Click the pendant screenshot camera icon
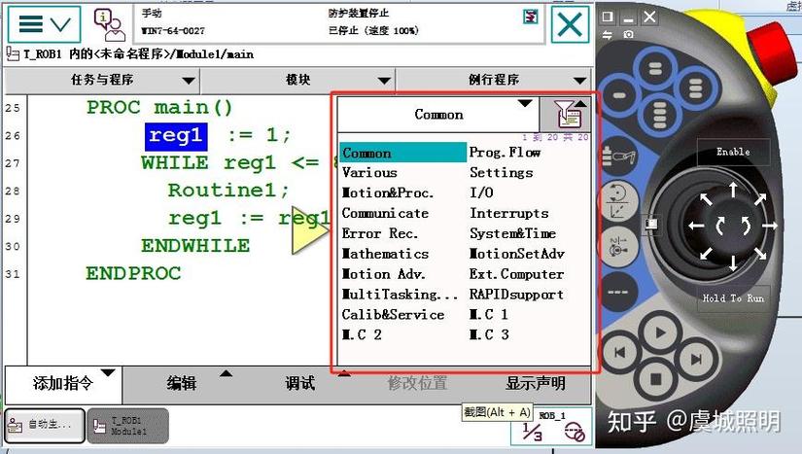 (x=628, y=34)
